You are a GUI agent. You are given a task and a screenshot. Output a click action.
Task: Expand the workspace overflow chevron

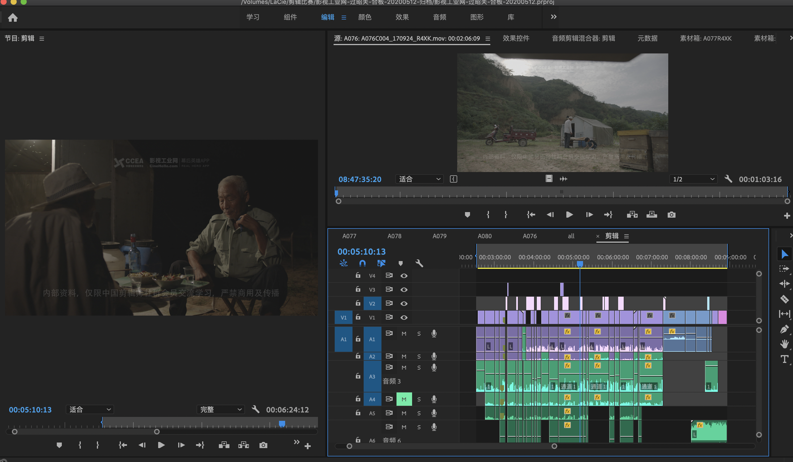(x=554, y=17)
